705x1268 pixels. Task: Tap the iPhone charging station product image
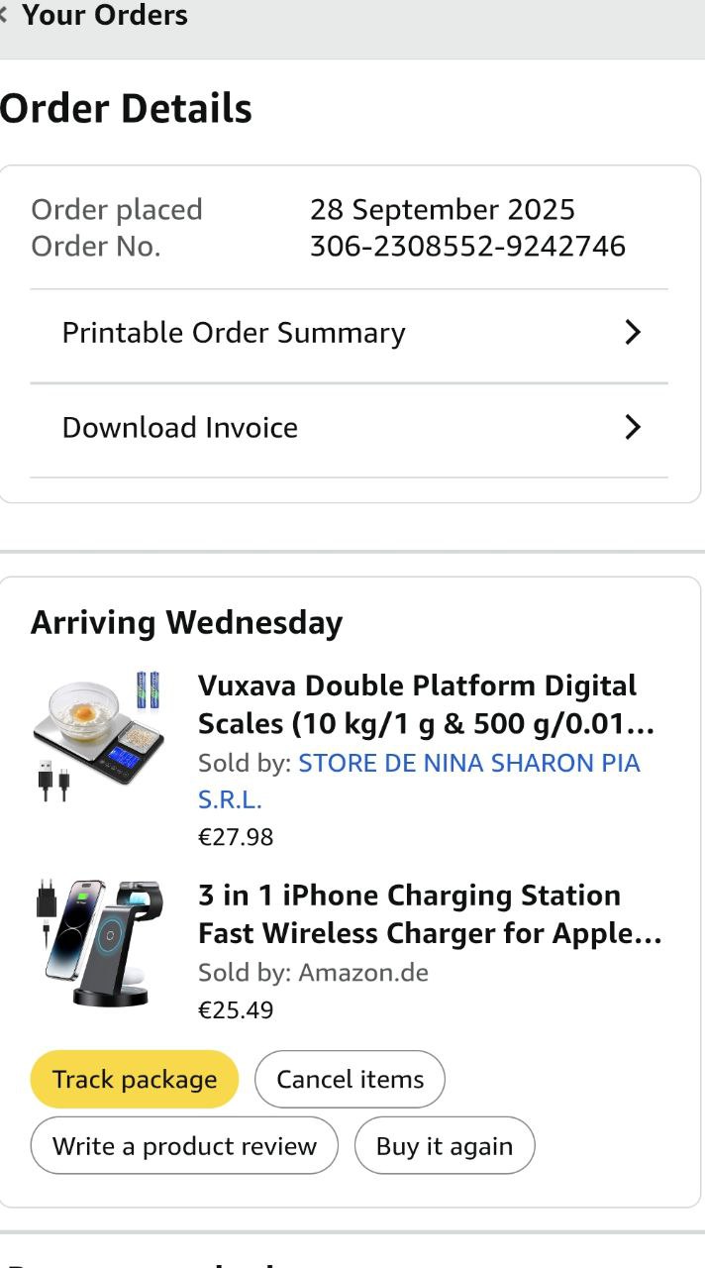[x=98, y=941]
